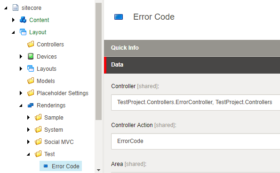Select the Devices tree item
Image resolution: width=280 pixels, height=173 pixels.
click(x=47, y=57)
